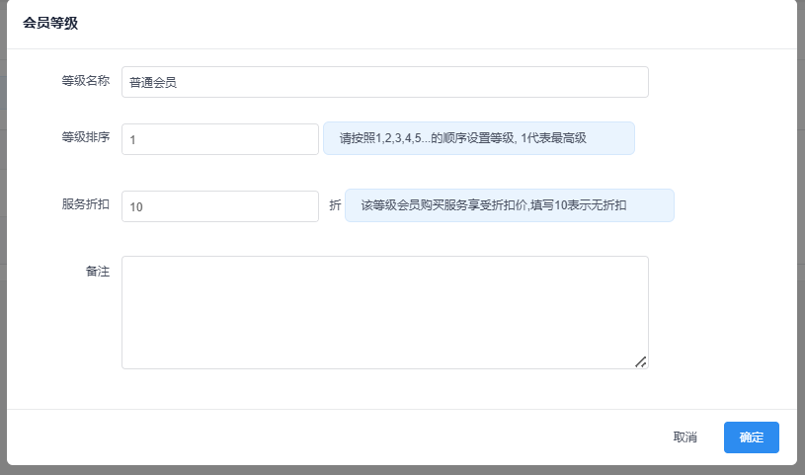Screen dimensions: 805x475
Task: Click the 折 unit text after discount
Action: click(335, 206)
